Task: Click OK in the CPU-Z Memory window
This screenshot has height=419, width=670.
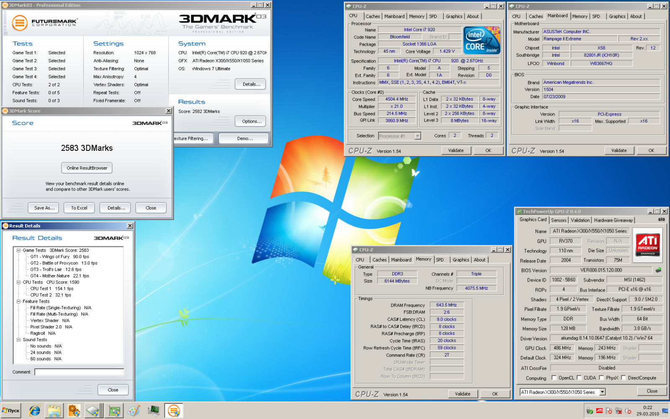Action: tap(495, 394)
